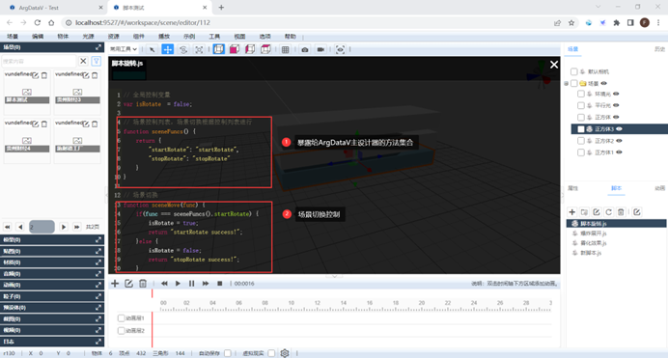The height and width of the screenshot is (358, 668).
Task: Select the 爆炸展开.js script
Action: 594,234
